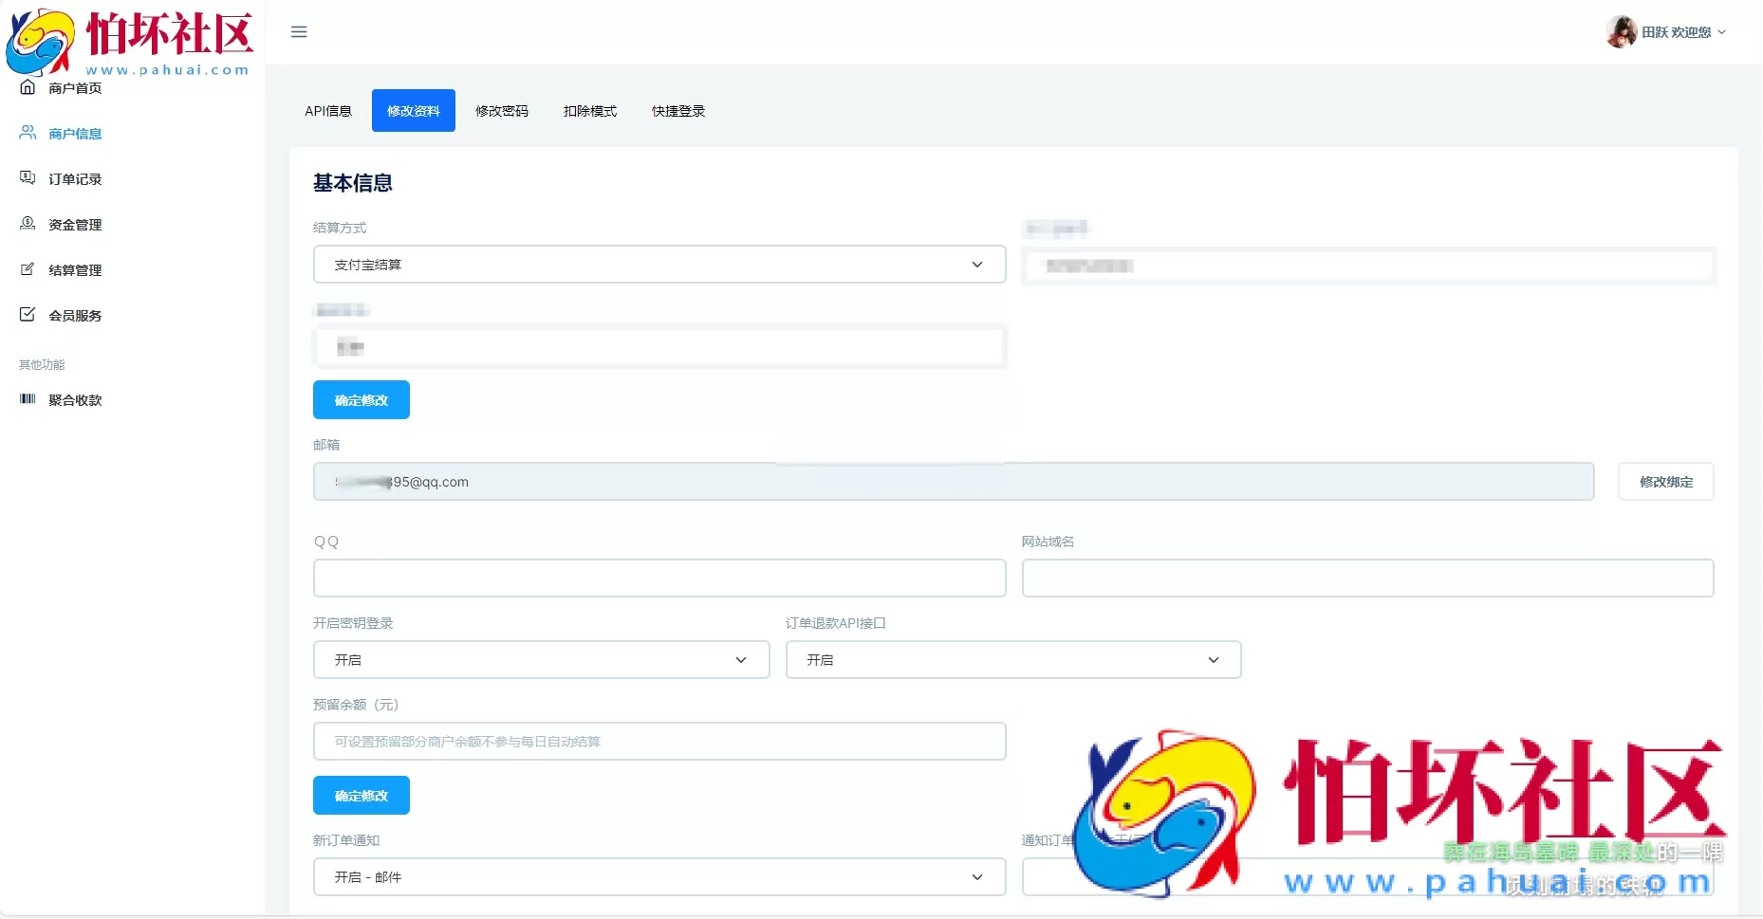Expand the 结算方式 dropdown showing 支付宝结算
Image resolution: width=1763 pixels, height=919 pixels.
(x=659, y=265)
